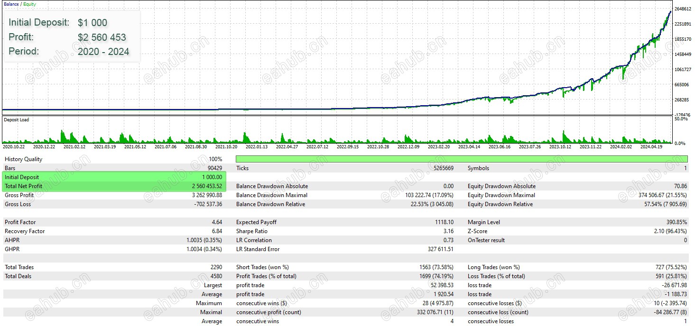Click the Z-Score value 2.10 (96.43%)
The width and height of the screenshot is (695, 326).
[669, 231]
